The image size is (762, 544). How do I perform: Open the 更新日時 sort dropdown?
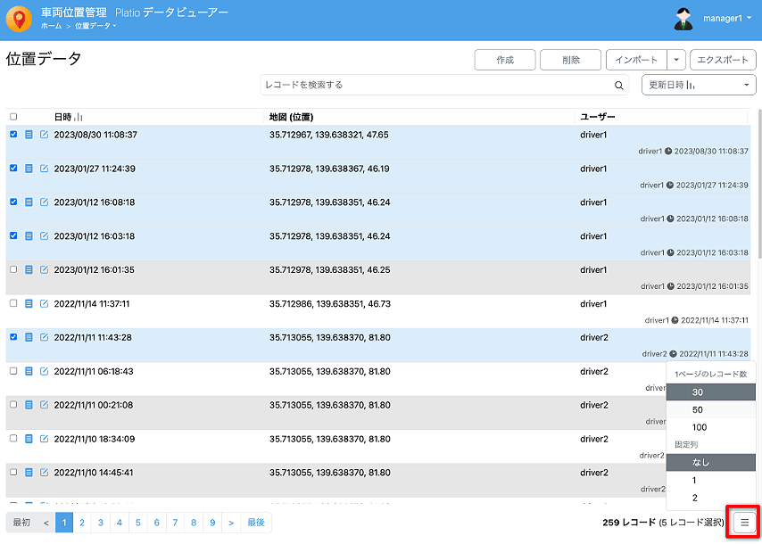click(699, 85)
